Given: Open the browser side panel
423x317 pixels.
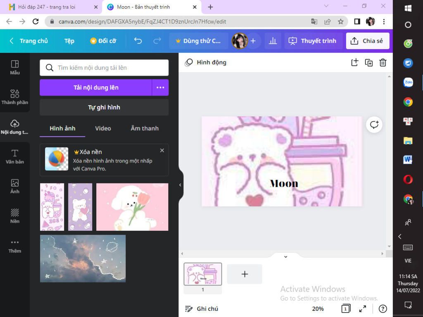Looking at the screenshot, I should (357, 21).
